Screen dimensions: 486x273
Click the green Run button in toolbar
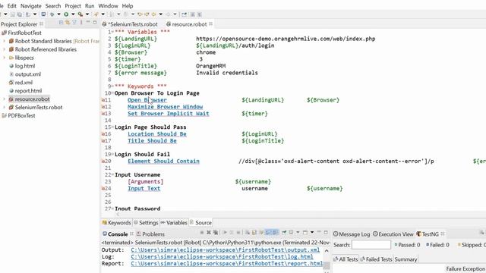[66, 14]
